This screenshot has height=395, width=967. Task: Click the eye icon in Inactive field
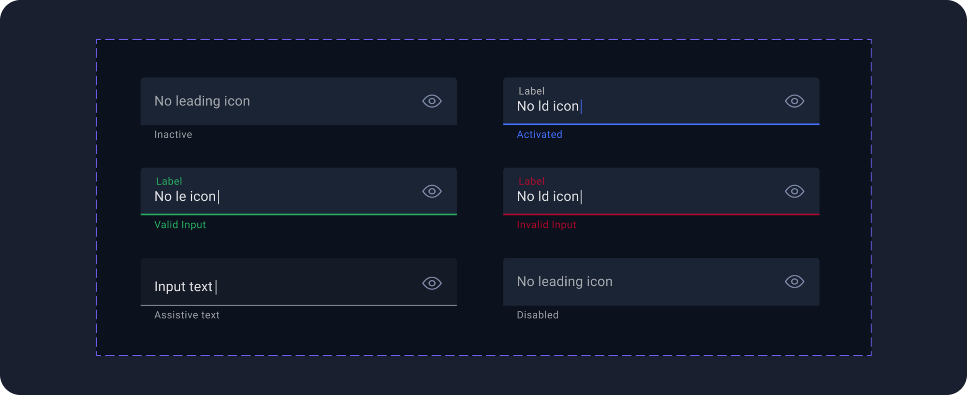coord(432,101)
